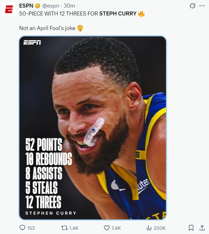Toggle the bookmark icon
This screenshot has height=234, width=209.
pyautogui.click(x=191, y=228)
